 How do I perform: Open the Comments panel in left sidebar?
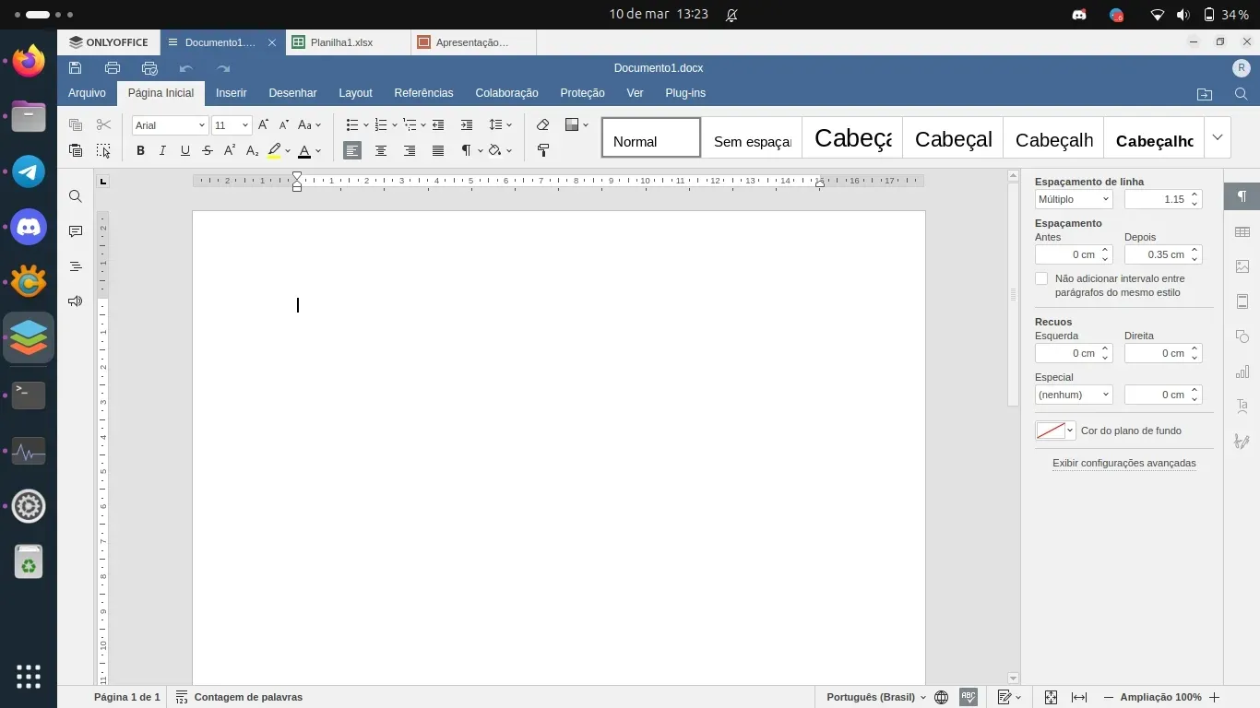[x=76, y=231]
